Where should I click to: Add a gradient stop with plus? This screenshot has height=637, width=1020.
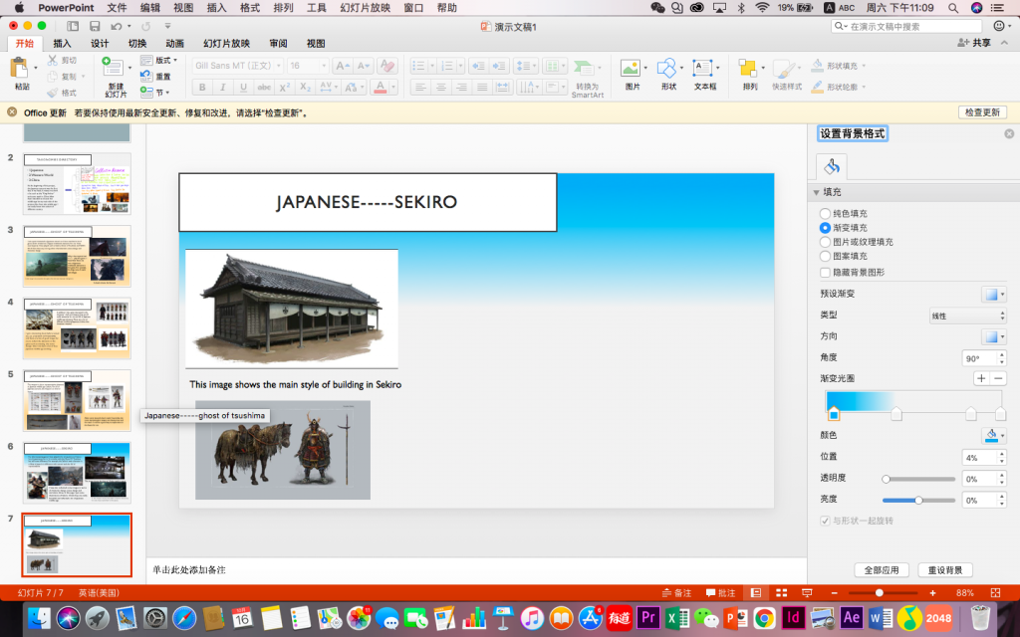[x=981, y=378]
